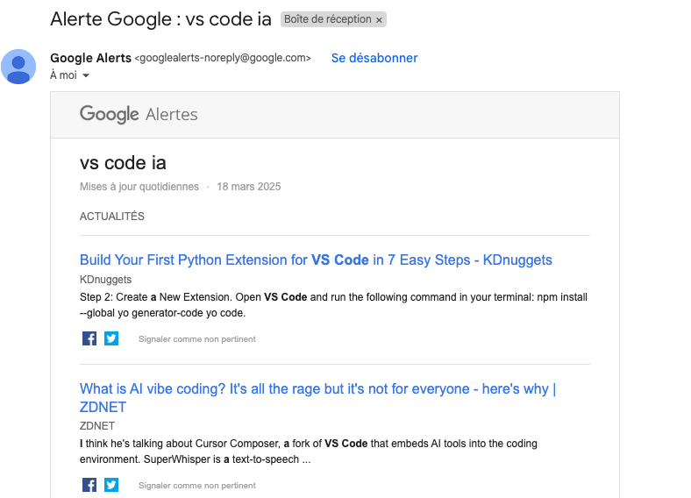Remove the Boîte de réception label

[x=379, y=19]
